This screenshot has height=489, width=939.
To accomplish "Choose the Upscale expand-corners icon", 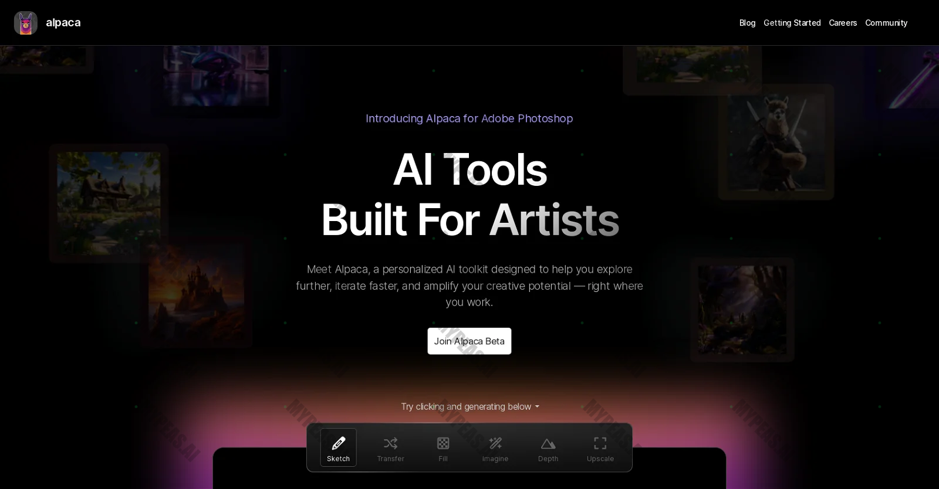I will click(x=600, y=443).
